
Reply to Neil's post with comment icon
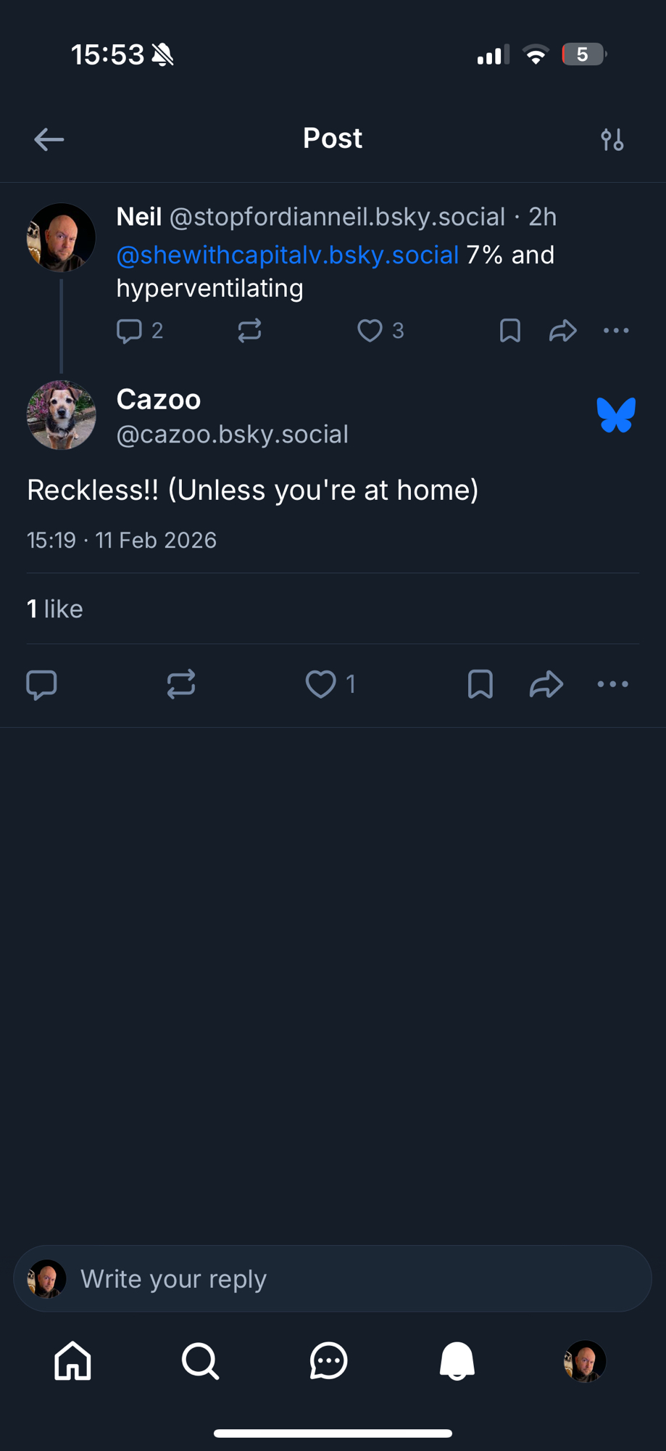(x=130, y=331)
